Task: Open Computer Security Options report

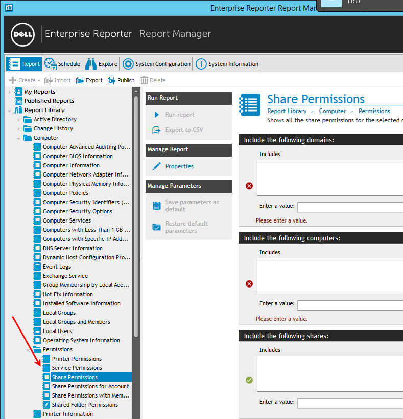Action: (x=77, y=211)
